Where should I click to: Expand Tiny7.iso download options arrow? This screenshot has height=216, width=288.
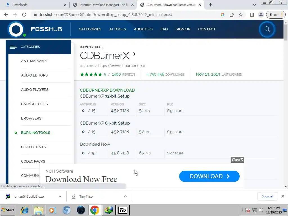click(125, 196)
